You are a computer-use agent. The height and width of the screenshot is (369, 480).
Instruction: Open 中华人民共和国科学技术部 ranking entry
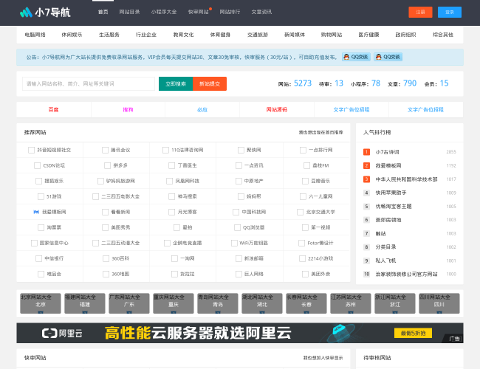click(x=407, y=179)
